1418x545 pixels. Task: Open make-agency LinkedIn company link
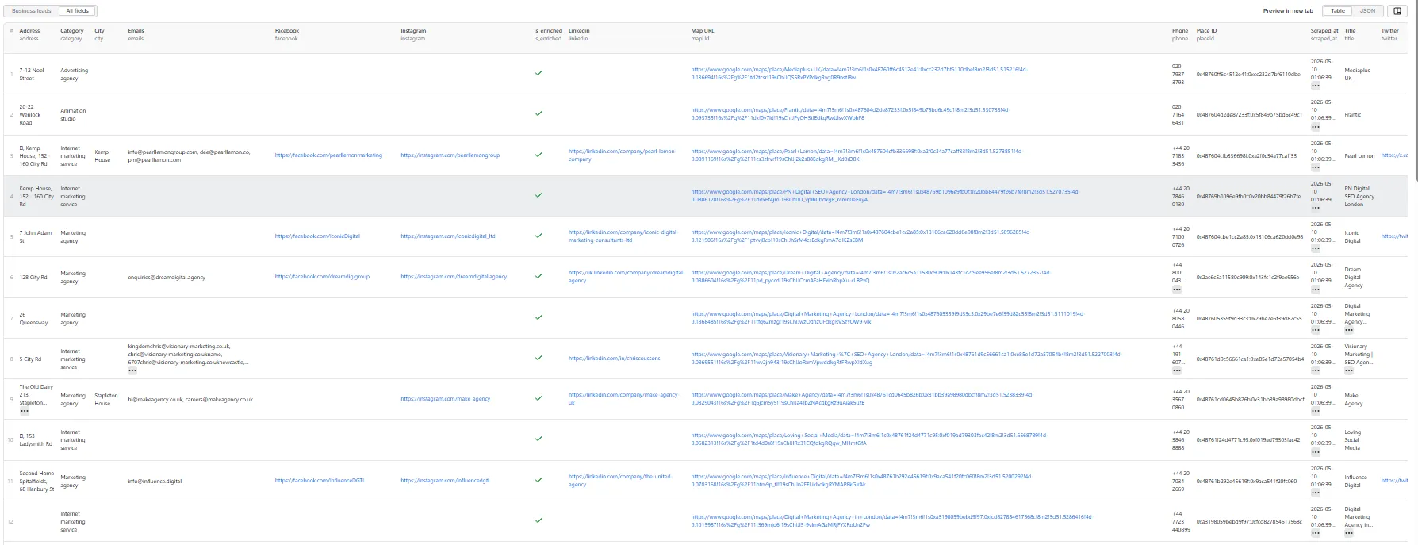point(623,399)
